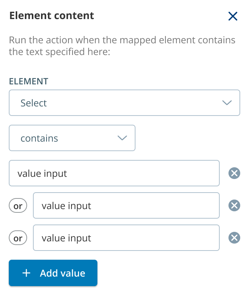Screen dimensions: 249x303
Task: Remove the first value input row
Action: [x=234, y=173]
